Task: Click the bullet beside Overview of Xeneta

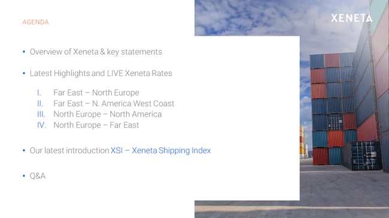Action: pos(24,52)
